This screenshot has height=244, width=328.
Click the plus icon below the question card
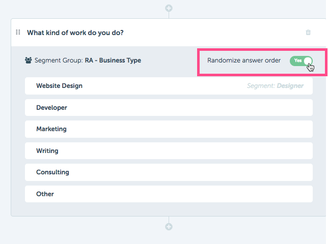[x=169, y=227]
